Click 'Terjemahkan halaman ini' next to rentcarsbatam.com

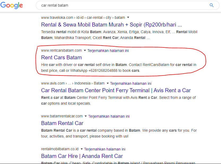(x=108, y=51)
